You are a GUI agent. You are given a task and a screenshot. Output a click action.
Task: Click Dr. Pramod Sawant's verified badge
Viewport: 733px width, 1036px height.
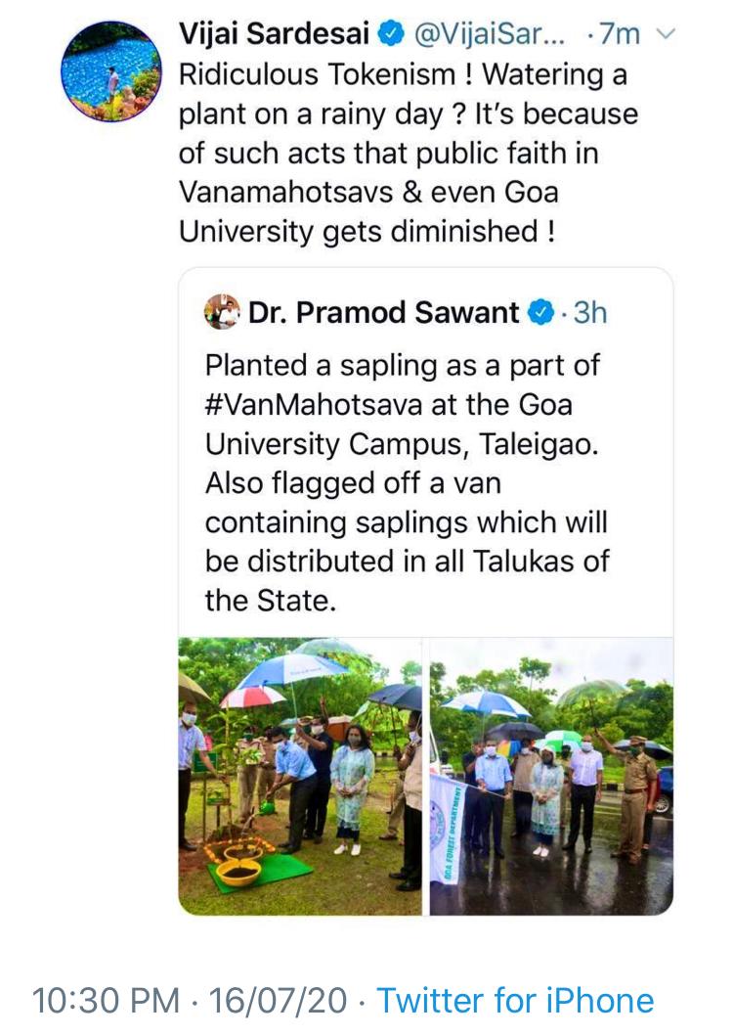coord(540,313)
